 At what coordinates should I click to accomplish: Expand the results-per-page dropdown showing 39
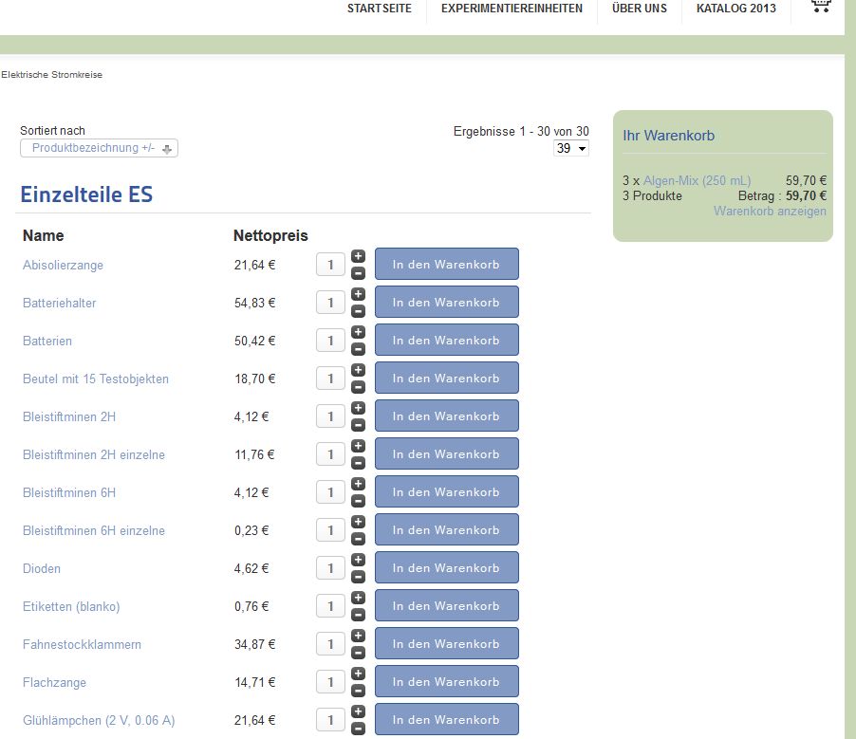point(571,149)
